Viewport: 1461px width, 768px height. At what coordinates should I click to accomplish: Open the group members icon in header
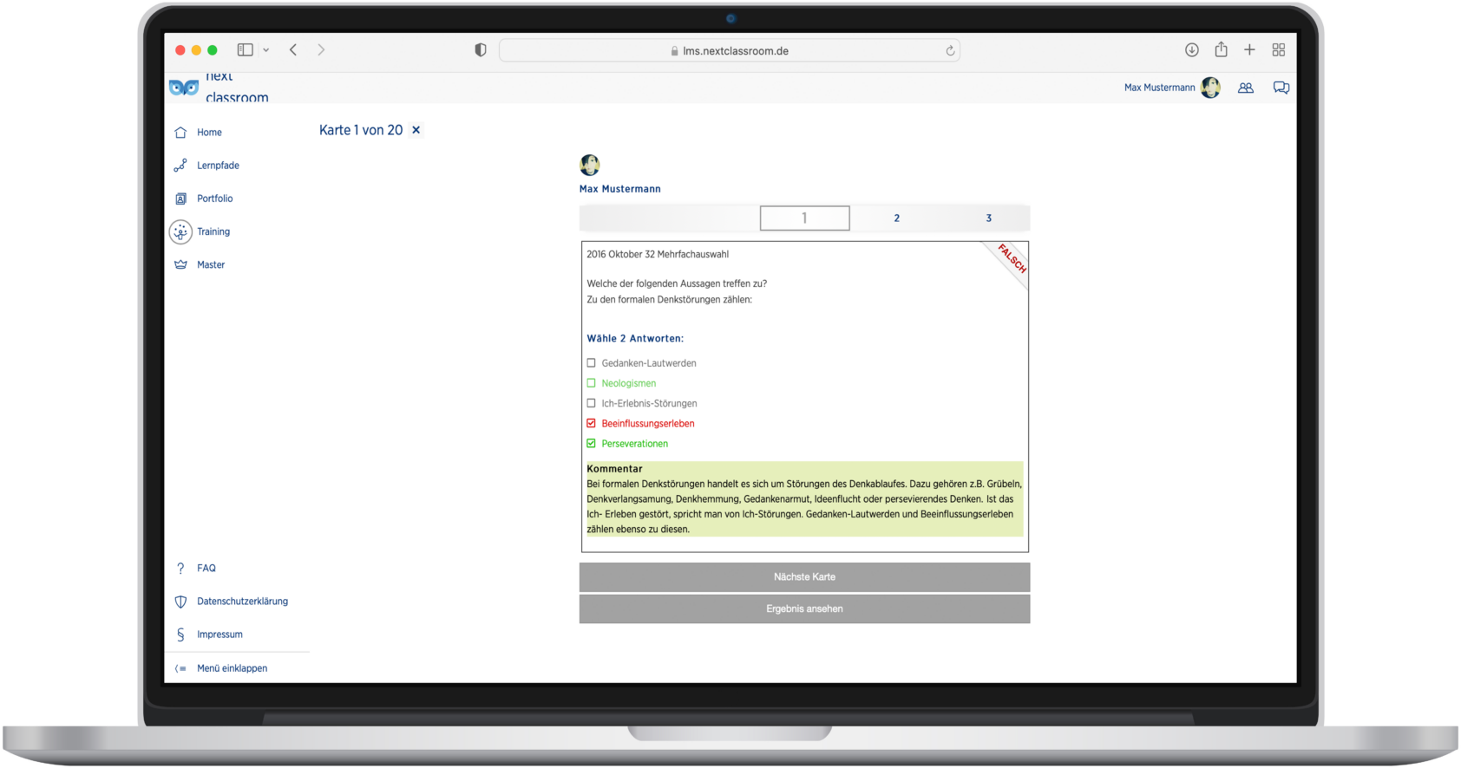click(x=1245, y=88)
